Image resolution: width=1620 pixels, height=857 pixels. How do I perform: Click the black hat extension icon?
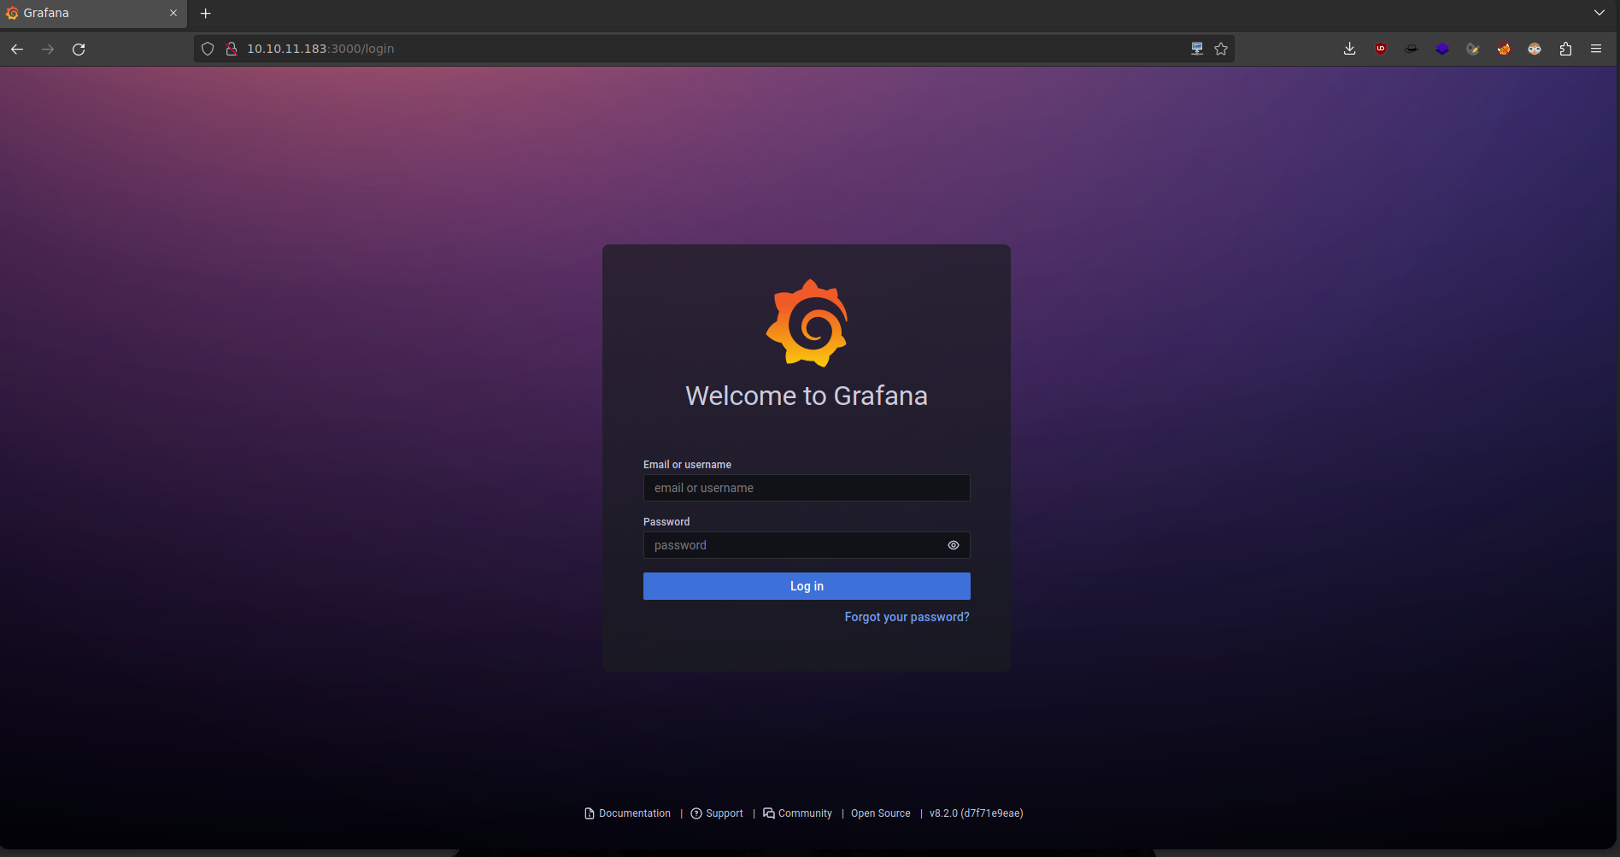(x=1412, y=49)
